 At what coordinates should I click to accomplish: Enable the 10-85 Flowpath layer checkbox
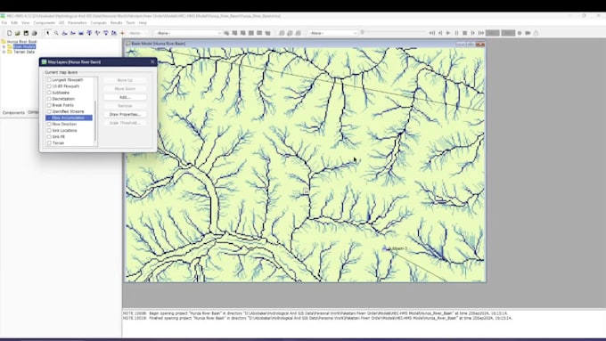[x=49, y=86]
